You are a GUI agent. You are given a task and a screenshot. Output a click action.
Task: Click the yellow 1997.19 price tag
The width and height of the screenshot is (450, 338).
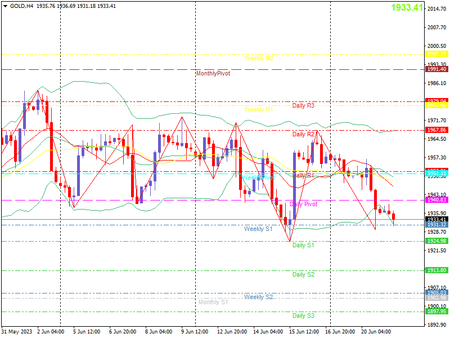click(436, 54)
